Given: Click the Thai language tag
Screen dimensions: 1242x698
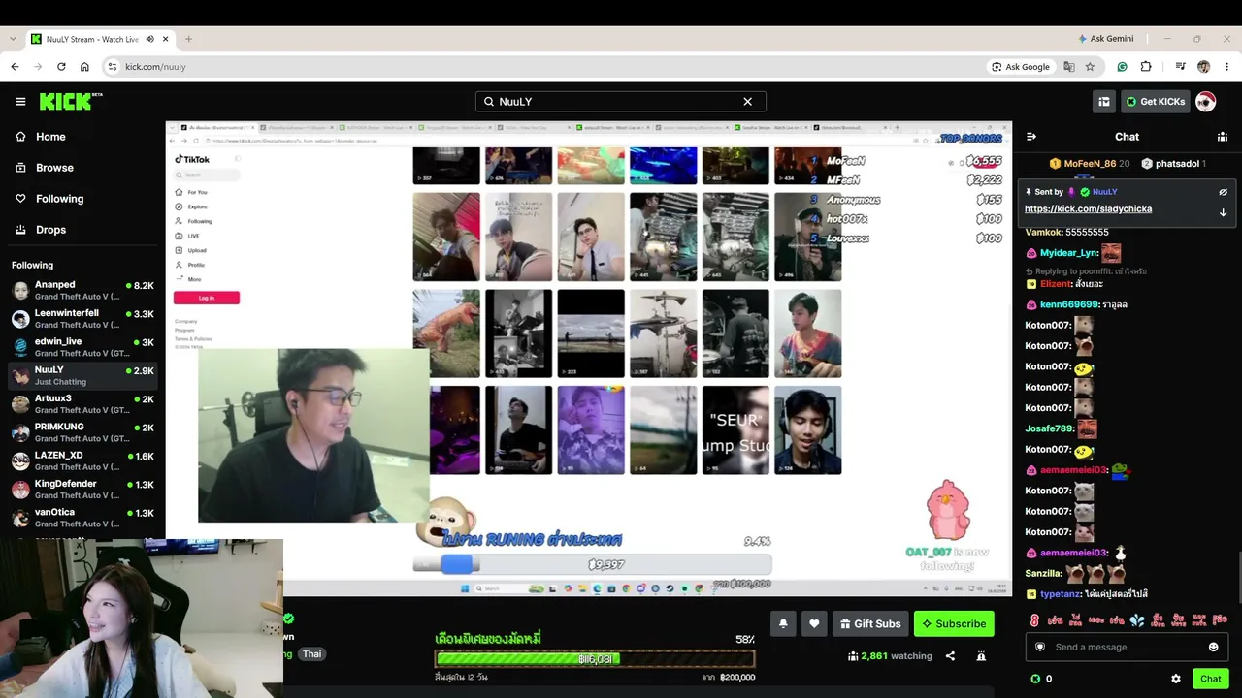Looking at the screenshot, I should (311, 654).
